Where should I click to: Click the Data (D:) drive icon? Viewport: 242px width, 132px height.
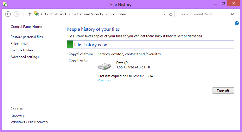tap(104, 66)
